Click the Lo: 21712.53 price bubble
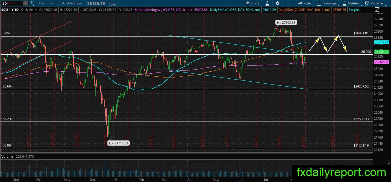Viewport: 391px width, 182px height. pyautogui.click(x=118, y=143)
